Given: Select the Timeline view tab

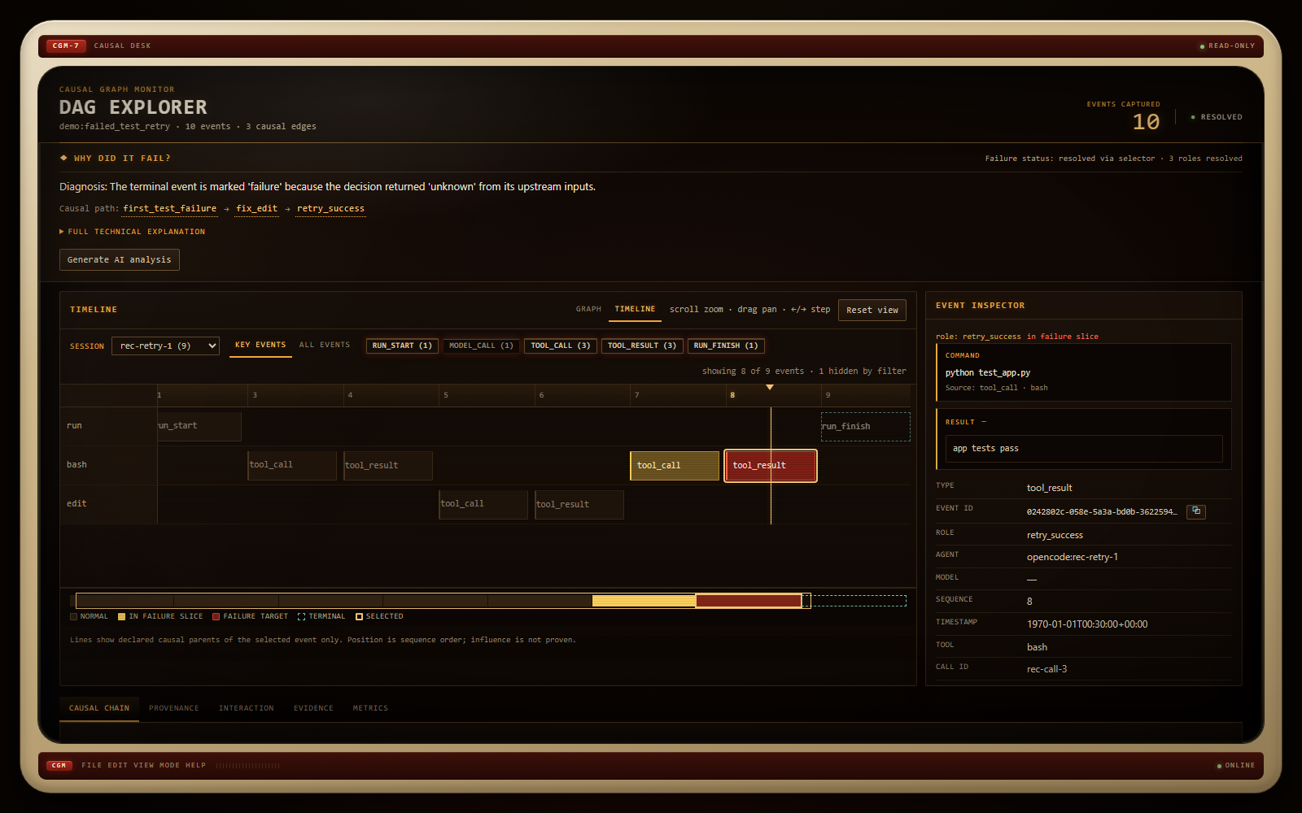Looking at the screenshot, I should (635, 309).
